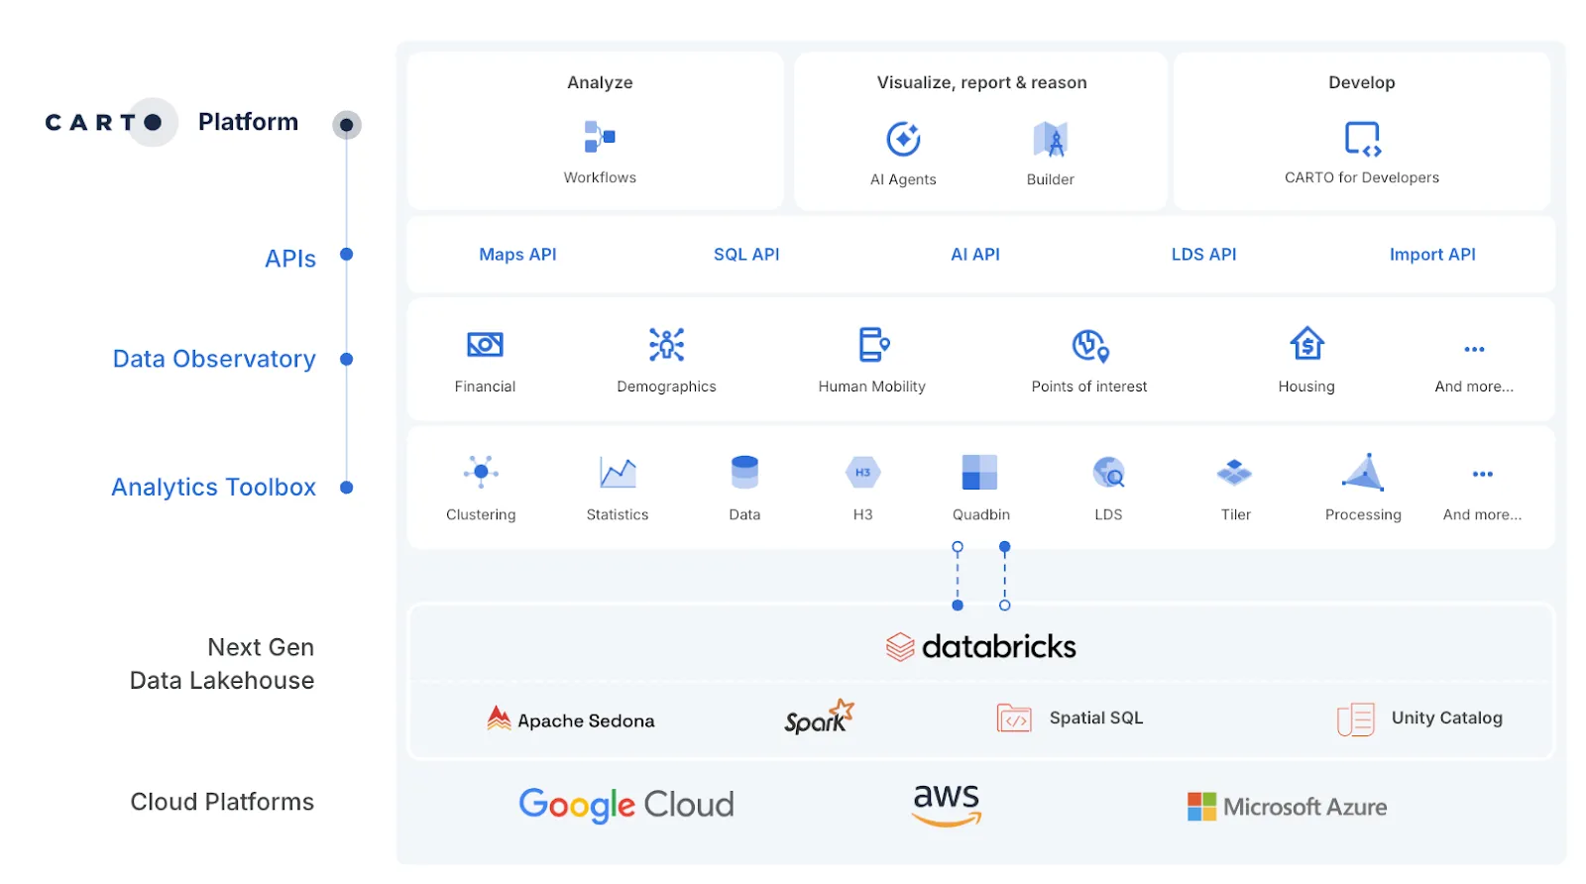Click the Clustering tool icon

point(481,473)
